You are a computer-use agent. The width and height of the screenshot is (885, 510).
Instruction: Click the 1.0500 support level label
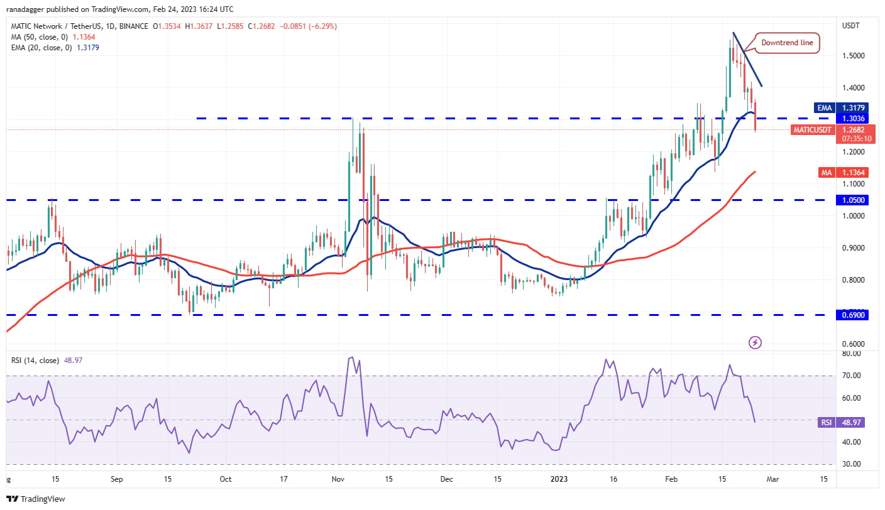pyautogui.click(x=853, y=200)
